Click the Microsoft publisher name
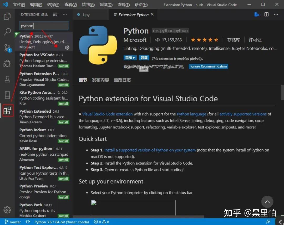 point(135,40)
